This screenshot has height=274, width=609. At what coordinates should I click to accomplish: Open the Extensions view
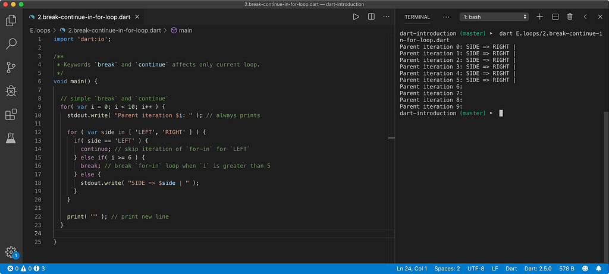coord(11,115)
